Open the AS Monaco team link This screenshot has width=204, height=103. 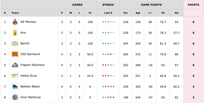point(28,22)
